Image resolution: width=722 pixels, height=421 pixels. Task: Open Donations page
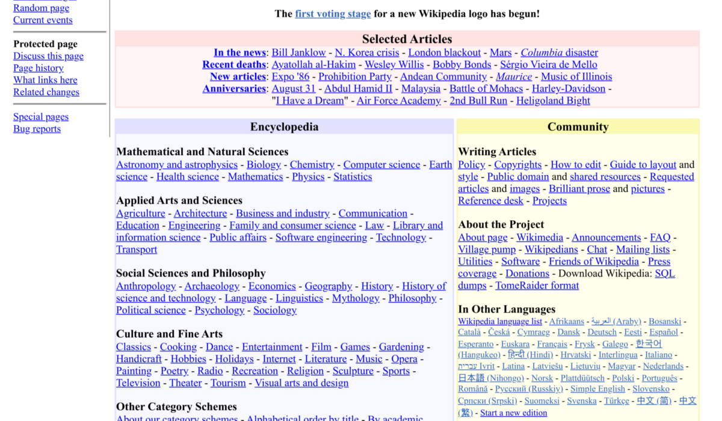pyautogui.click(x=528, y=274)
